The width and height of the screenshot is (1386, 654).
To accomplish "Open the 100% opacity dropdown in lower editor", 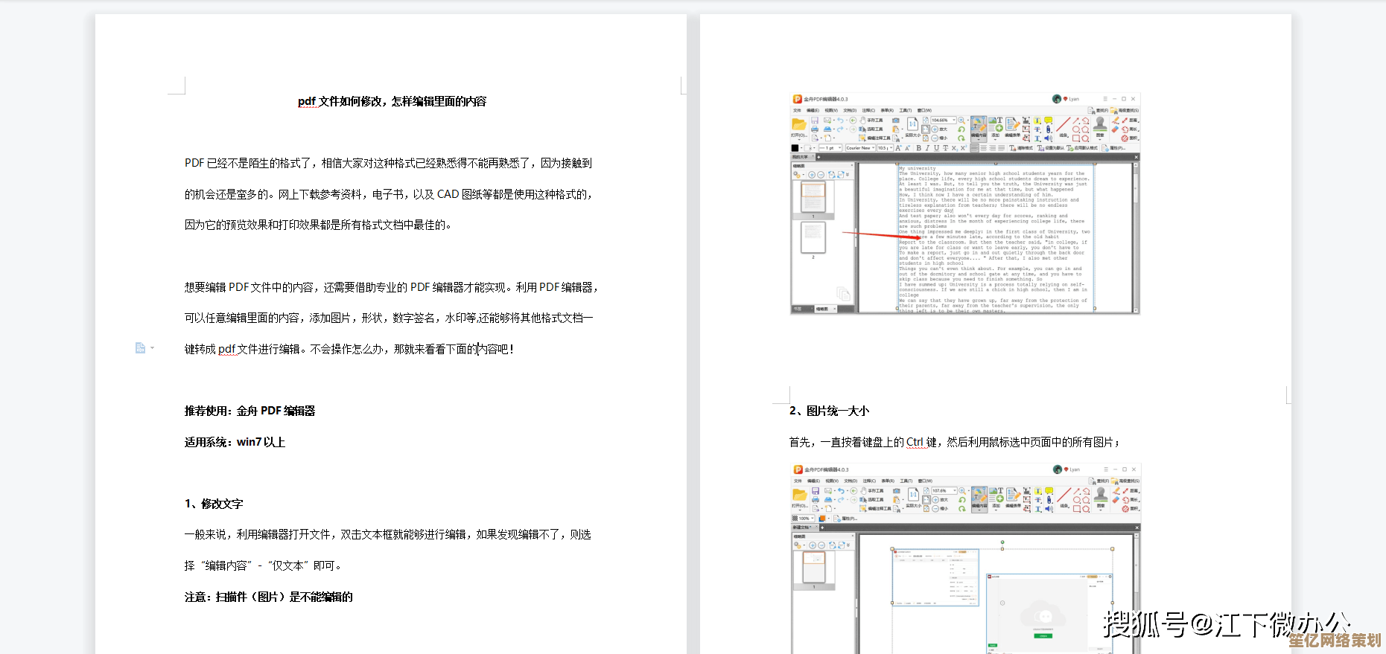I will 813,519.
